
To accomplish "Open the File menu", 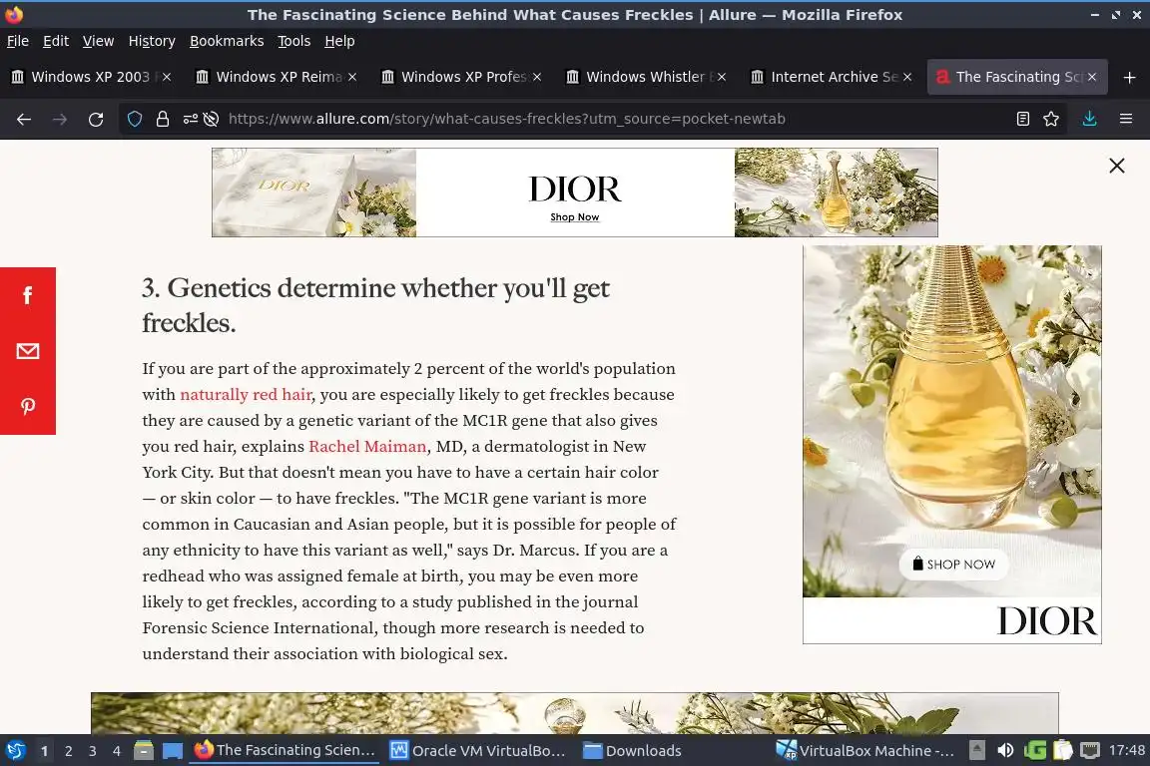I will pos(18,41).
